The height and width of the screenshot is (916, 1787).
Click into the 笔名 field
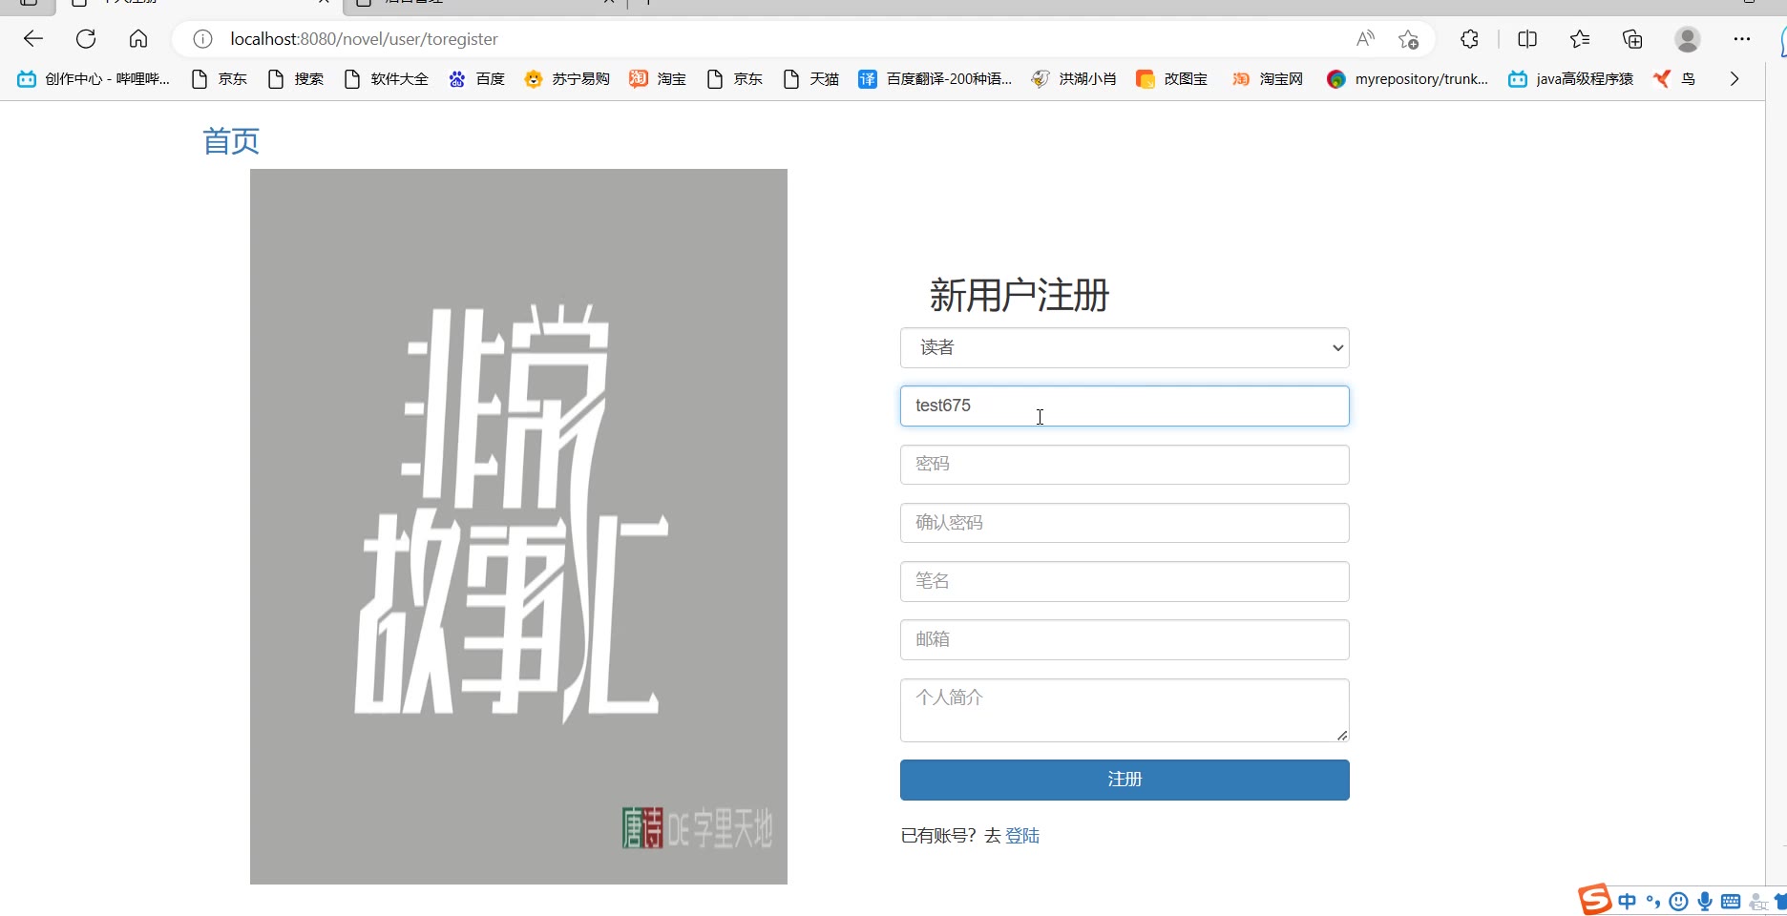tap(1125, 581)
